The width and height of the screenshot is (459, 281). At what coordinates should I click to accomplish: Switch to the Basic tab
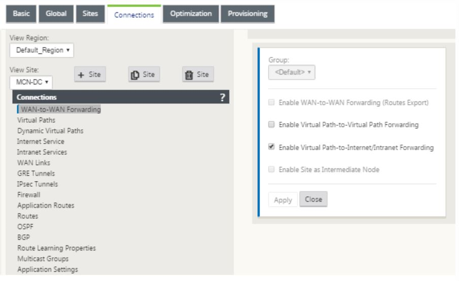click(x=21, y=14)
